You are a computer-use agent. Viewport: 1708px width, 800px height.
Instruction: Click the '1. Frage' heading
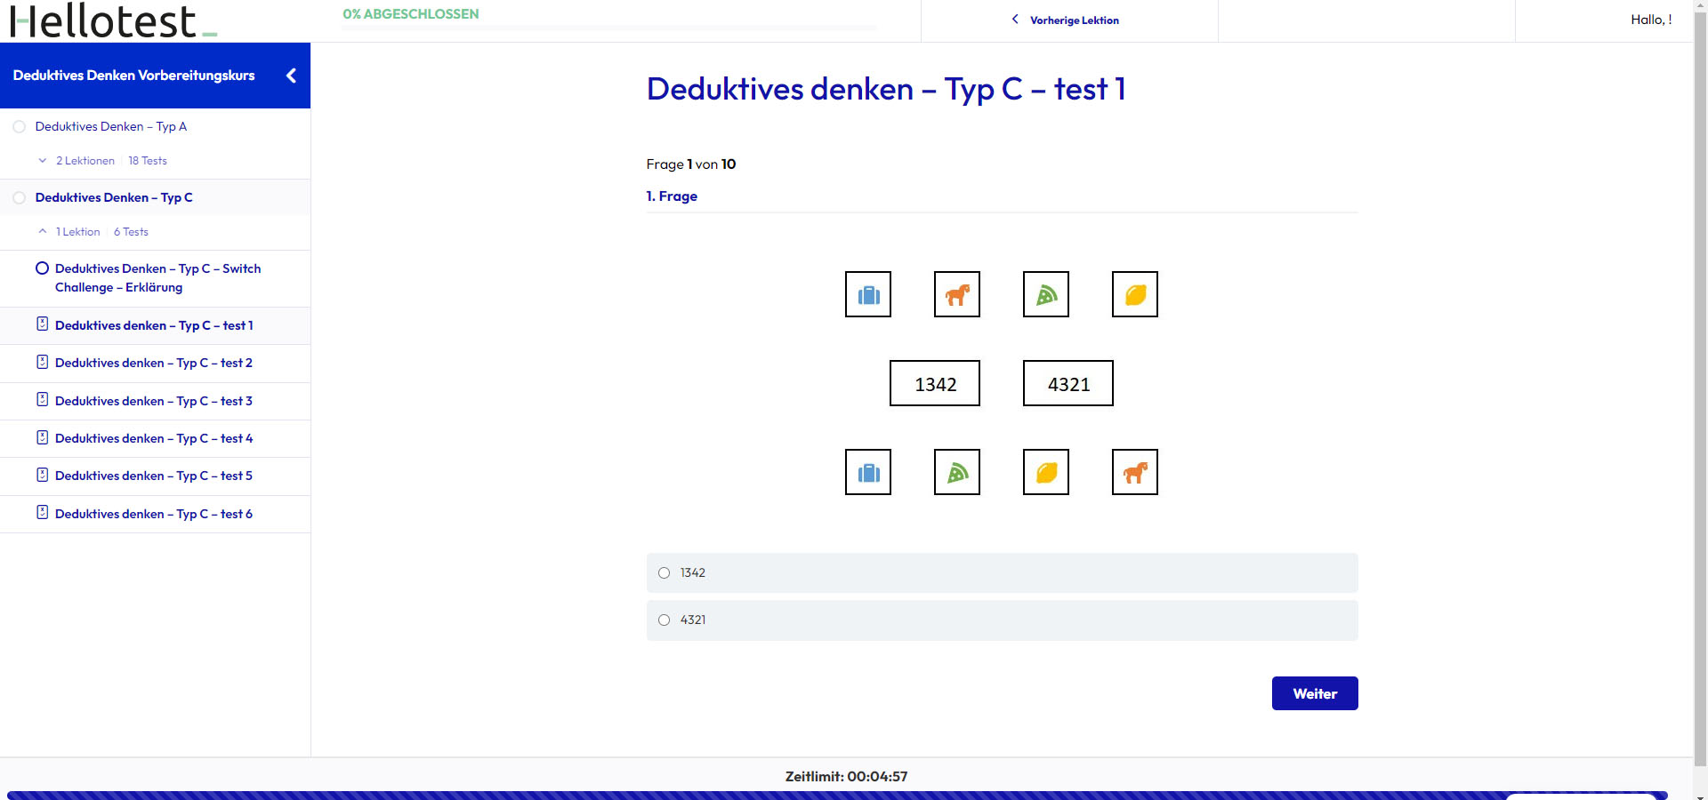(672, 196)
